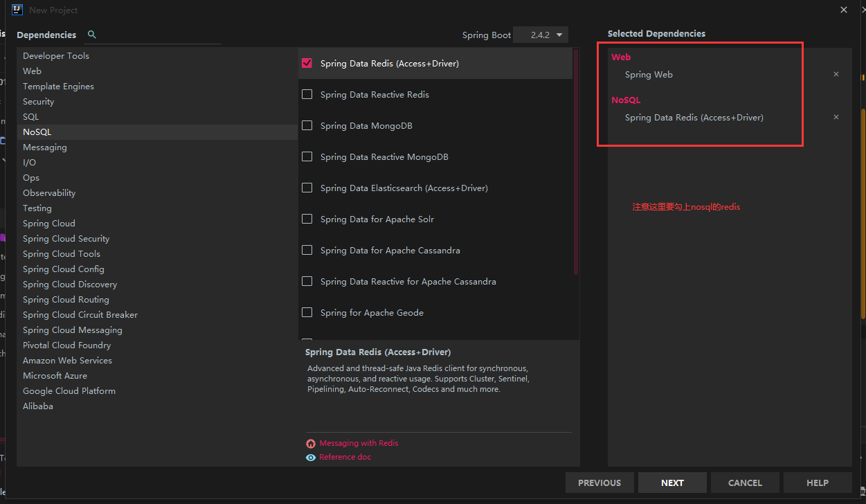Click the Reference doc eye icon
Viewport: 866px width, 504px height.
(311, 458)
